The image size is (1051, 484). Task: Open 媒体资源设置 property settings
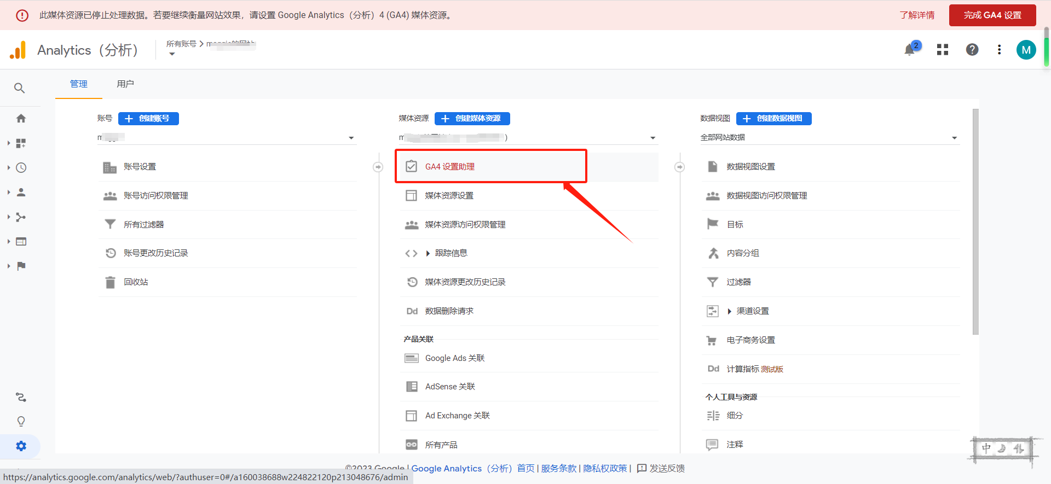[x=529, y=196]
